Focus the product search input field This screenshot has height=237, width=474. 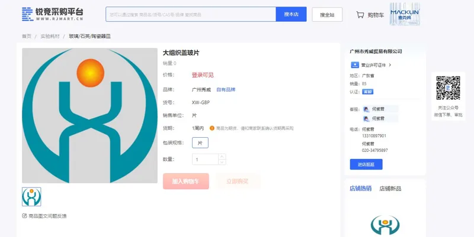pos(191,14)
